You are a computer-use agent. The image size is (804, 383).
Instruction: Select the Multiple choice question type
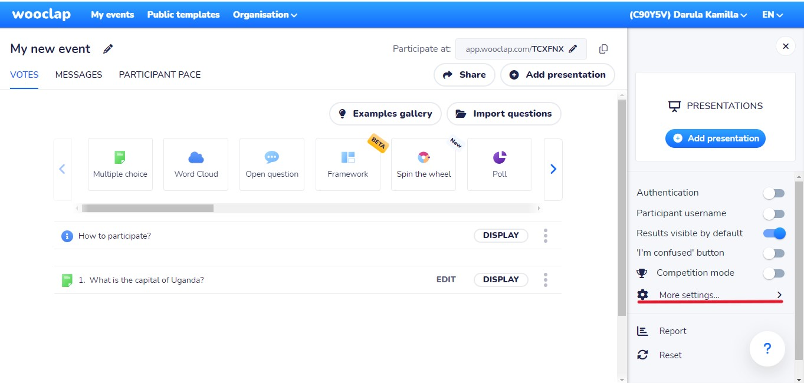[x=120, y=164]
